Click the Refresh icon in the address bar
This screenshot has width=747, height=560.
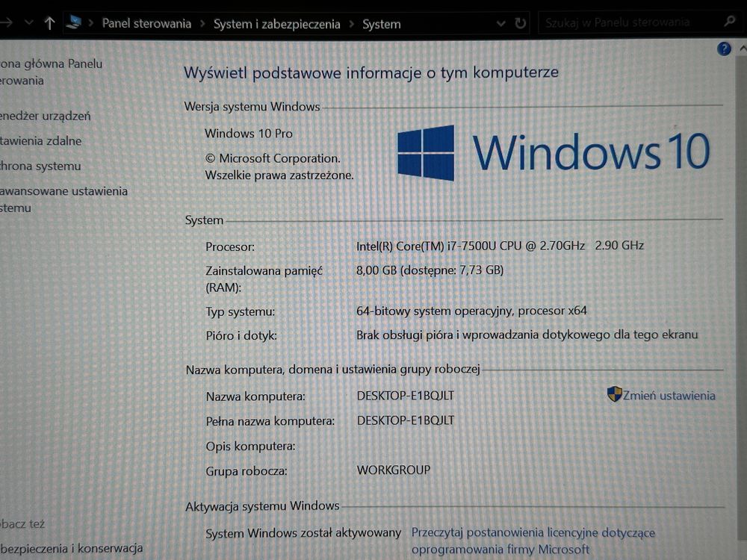[520, 23]
